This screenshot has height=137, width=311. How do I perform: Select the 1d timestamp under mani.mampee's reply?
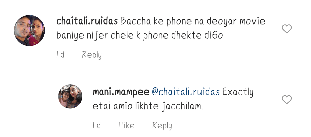(x=96, y=125)
